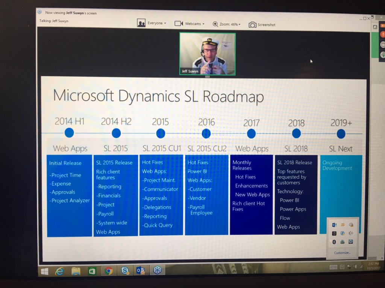Click the slide title Microsoft Dynamics SL Roadmap
385x288 pixels.
tap(158, 96)
